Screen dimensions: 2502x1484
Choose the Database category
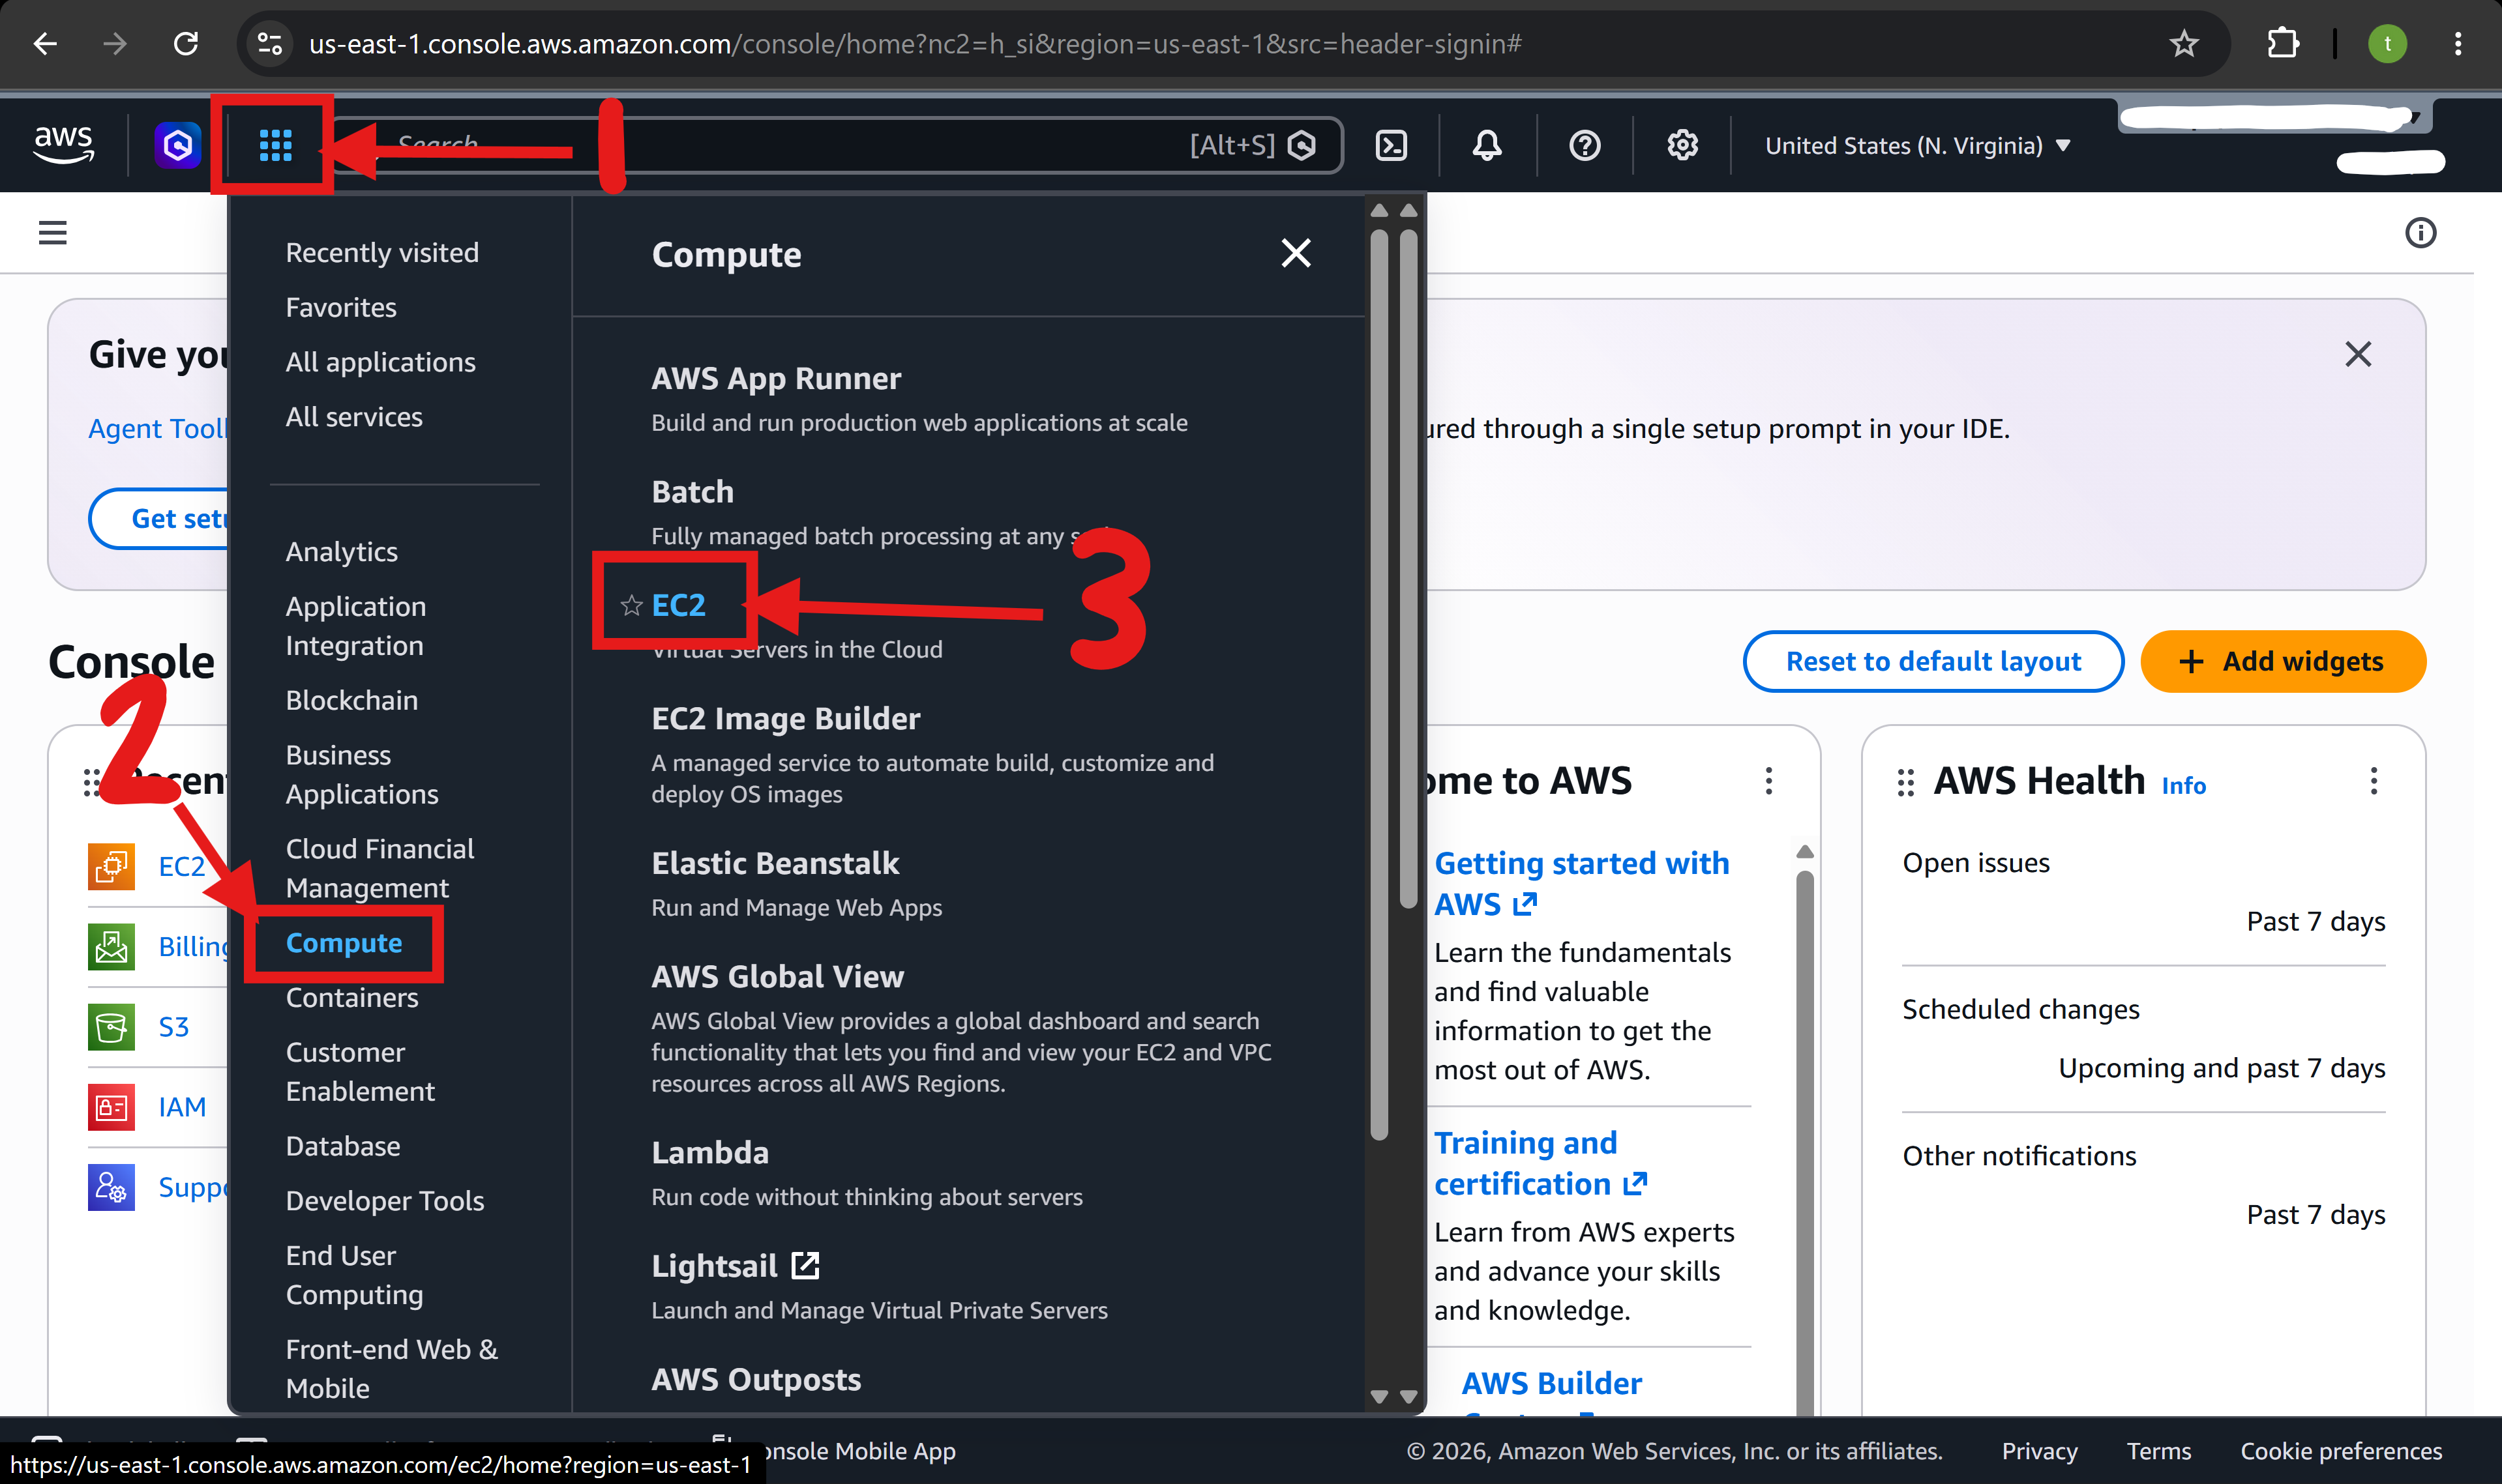click(343, 1146)
